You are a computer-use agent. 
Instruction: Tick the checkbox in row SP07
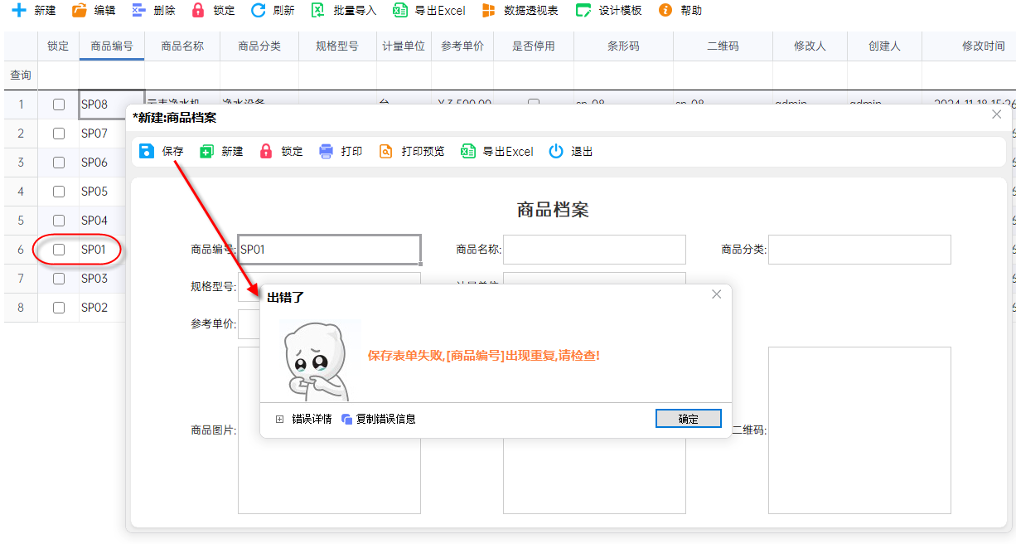pos(59,134)
